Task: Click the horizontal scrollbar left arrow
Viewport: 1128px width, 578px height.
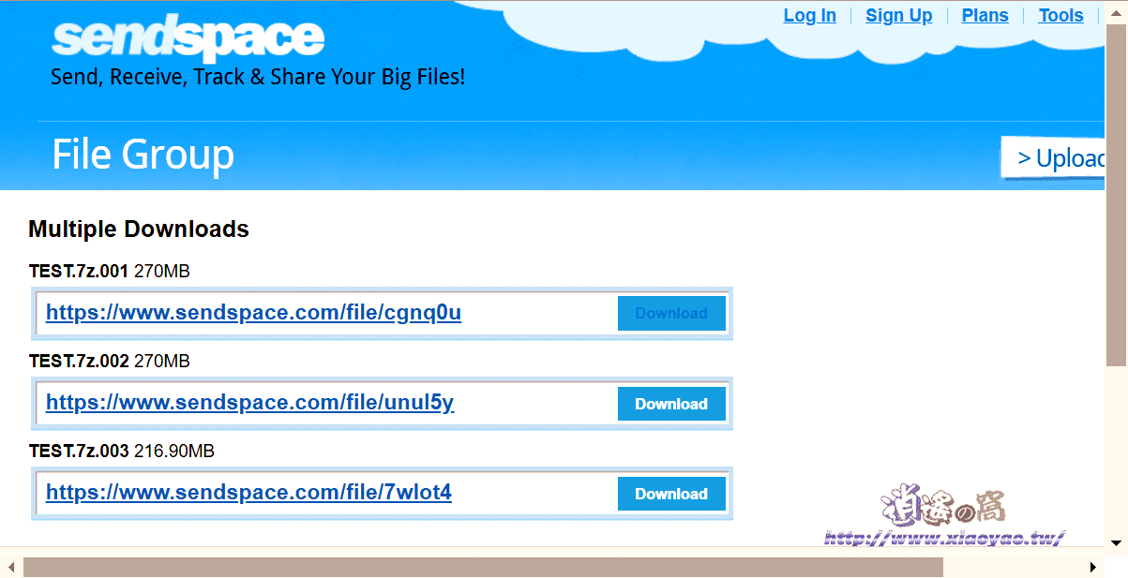Action: pos(10,567)
